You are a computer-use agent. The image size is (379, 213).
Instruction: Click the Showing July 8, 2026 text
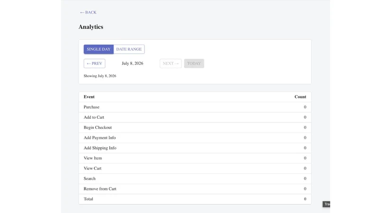click(x=100, y=76)
